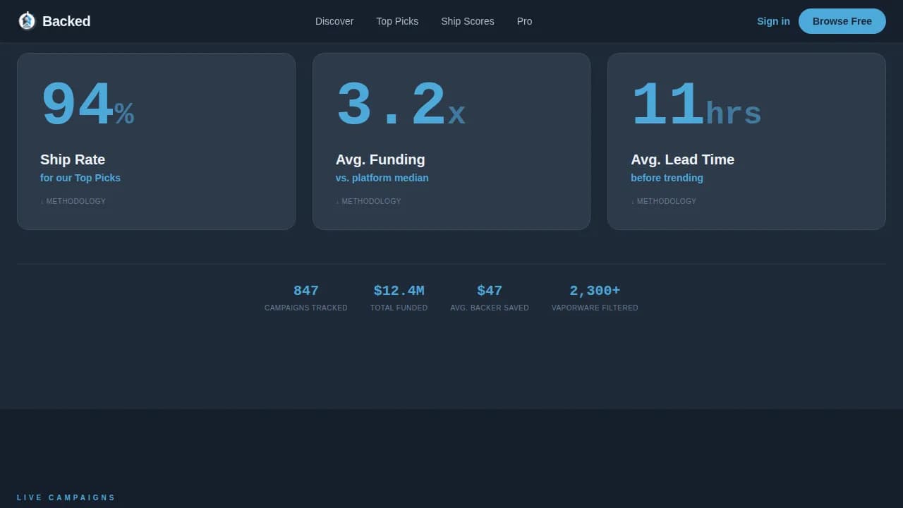Screen dimensions: 903x508
Task: Open Ship Scores in navigation
Action: [x=468, y=21]
